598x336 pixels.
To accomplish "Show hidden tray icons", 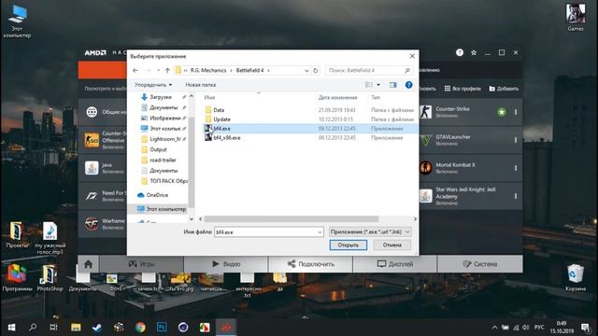I will pos(494,328).
